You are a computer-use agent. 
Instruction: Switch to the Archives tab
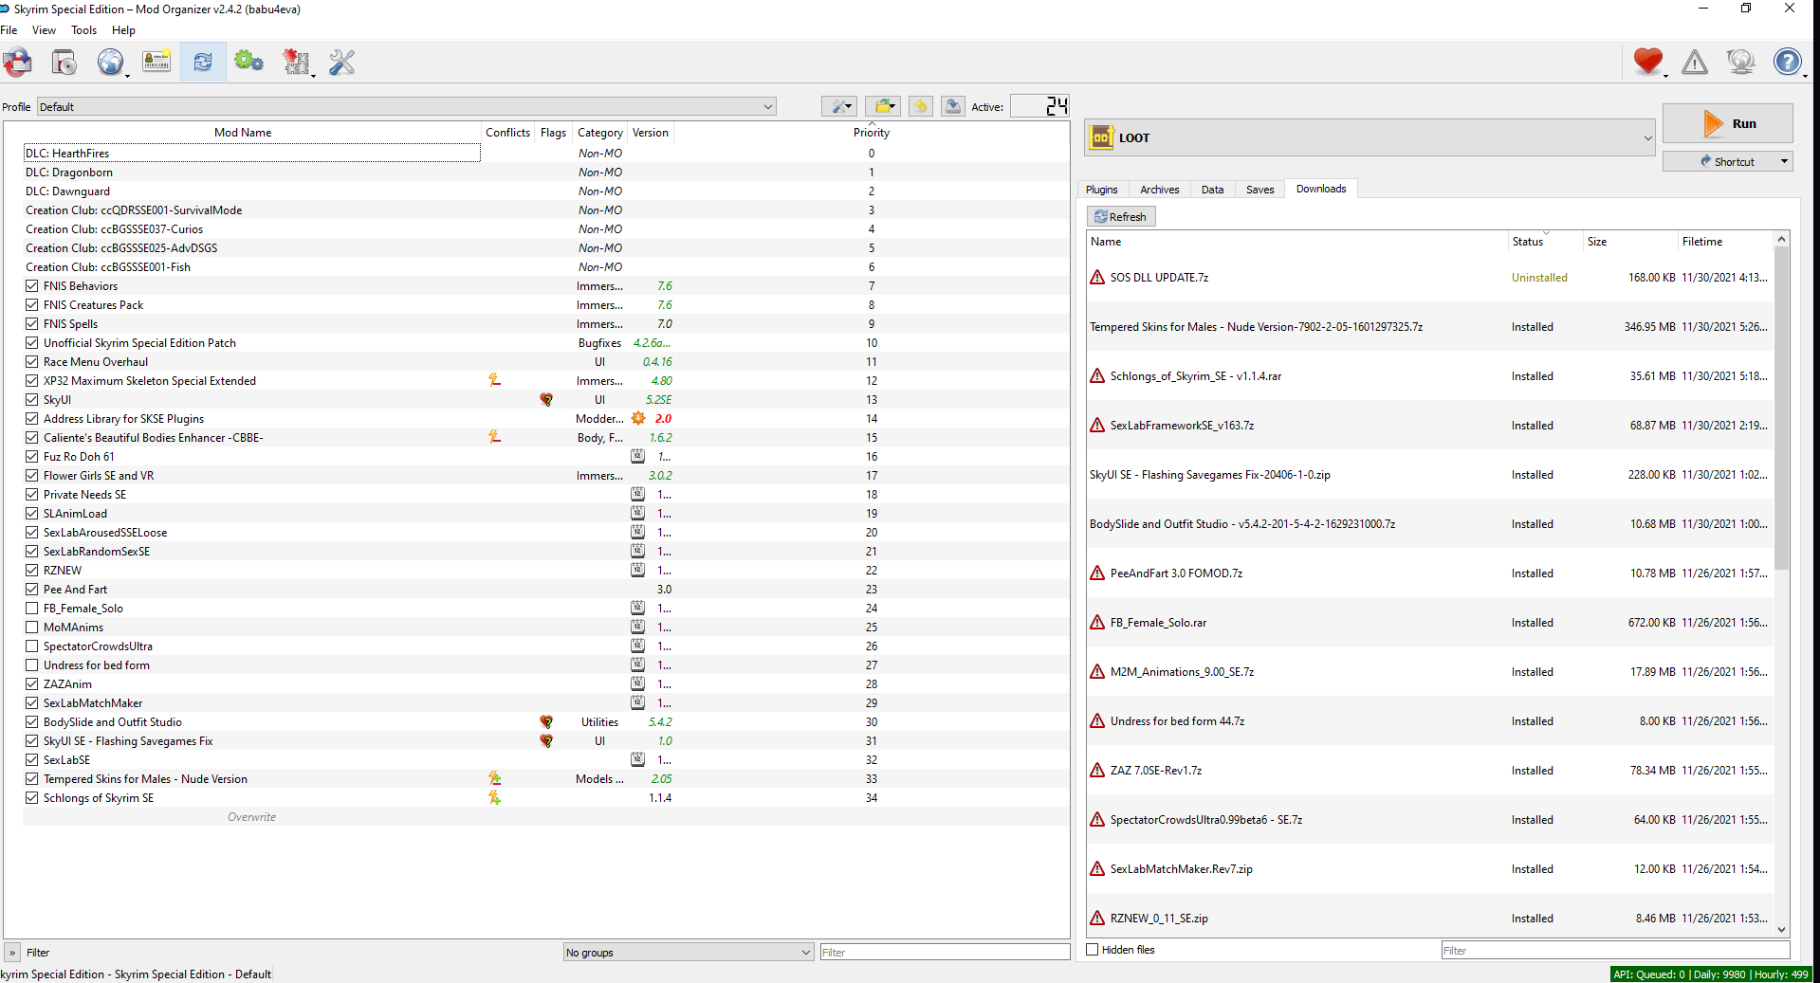[x=1159, y=190]
